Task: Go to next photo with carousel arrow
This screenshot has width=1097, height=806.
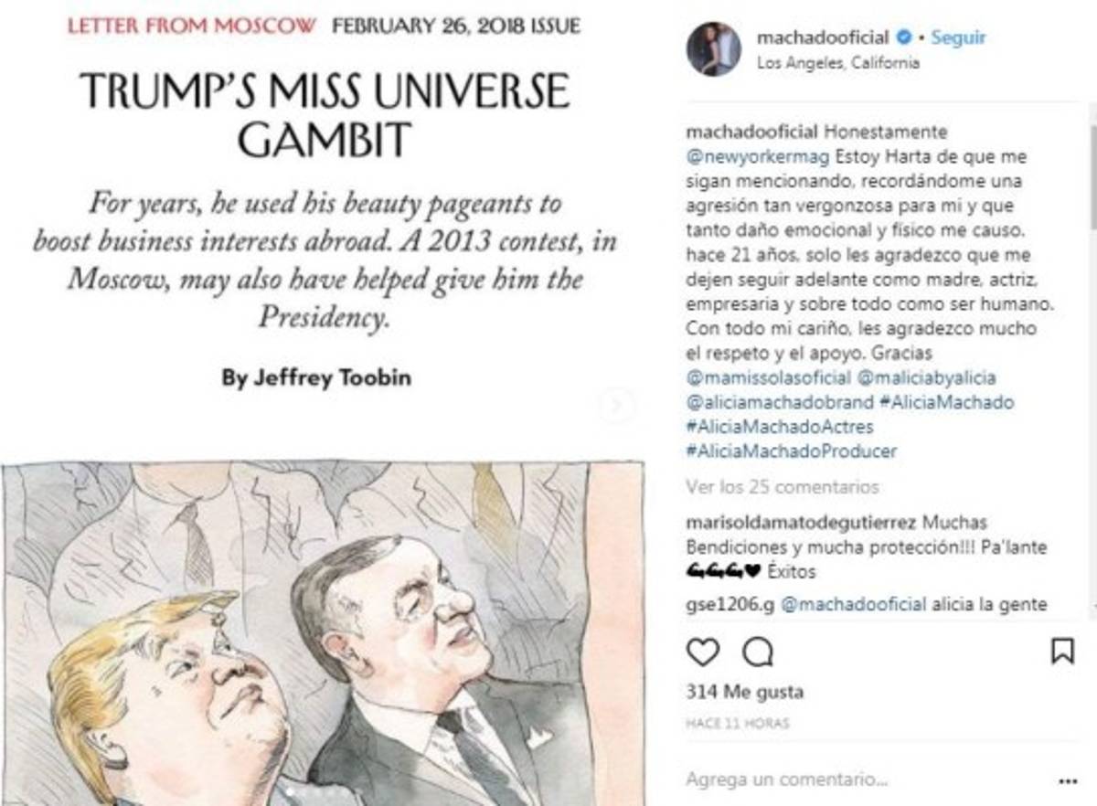Action: [x=619, y=403]
